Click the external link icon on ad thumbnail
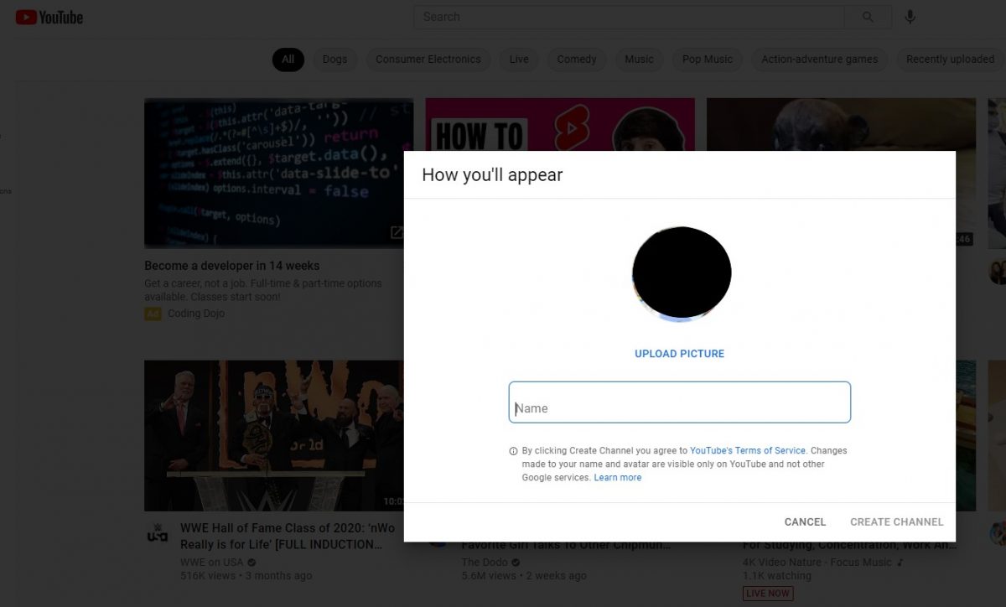This screenshot has width=1006, height=607. [397, 233]
